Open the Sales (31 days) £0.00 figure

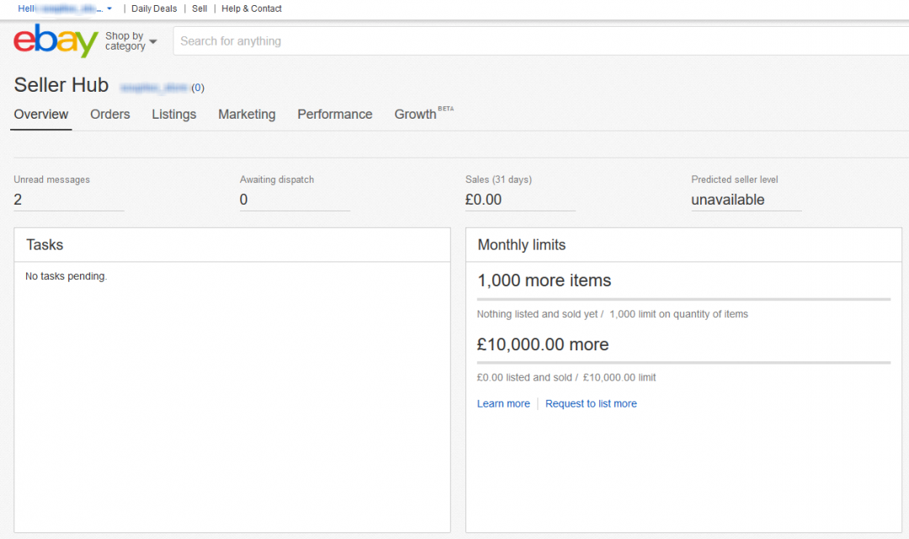tap(483, 200)
